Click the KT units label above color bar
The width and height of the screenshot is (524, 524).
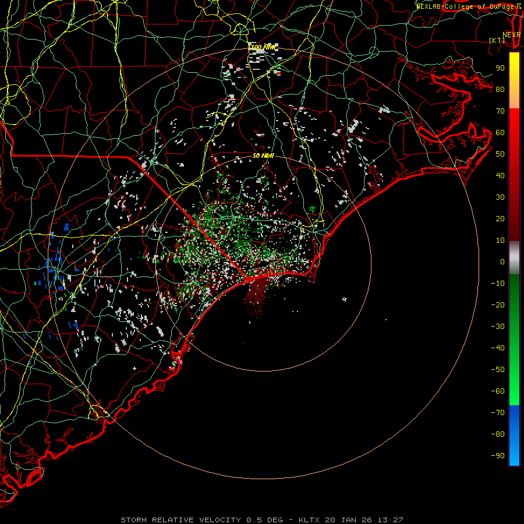click(497, 40)
